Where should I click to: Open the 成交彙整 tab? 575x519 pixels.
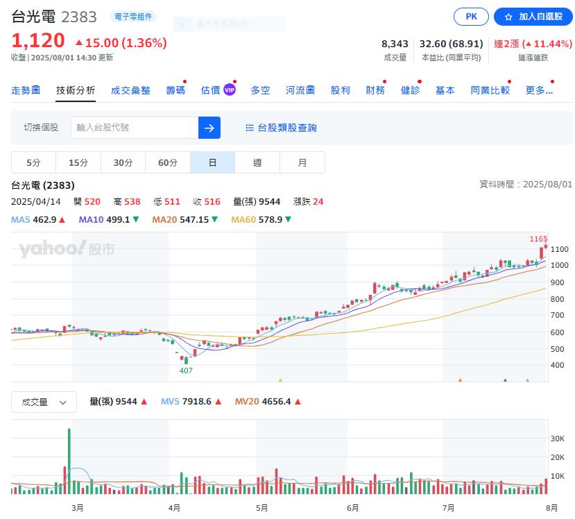coord(130,90)
